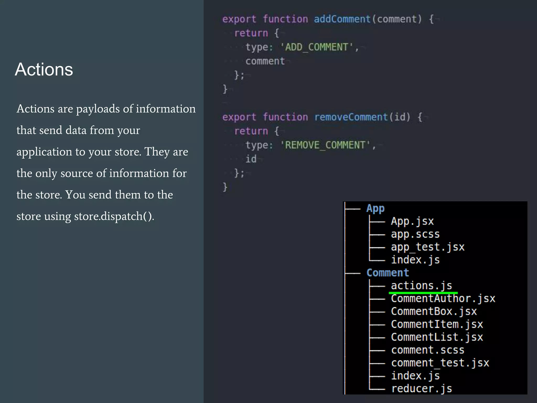This screenshot has height=403, width=537.
Task: Click comment_test.jsx file entry
Action: coord(440,363)
